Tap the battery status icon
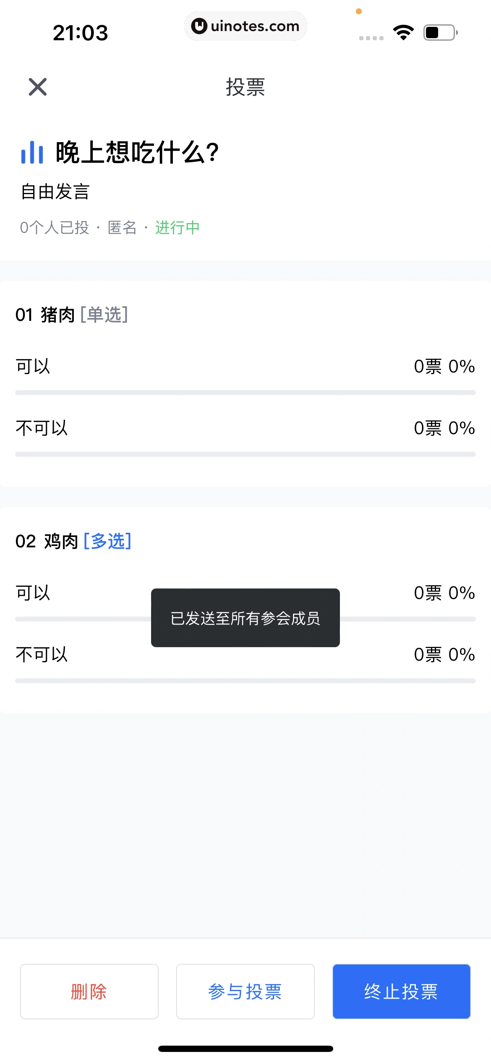491x1062 pixels. [x=440, y=32]
